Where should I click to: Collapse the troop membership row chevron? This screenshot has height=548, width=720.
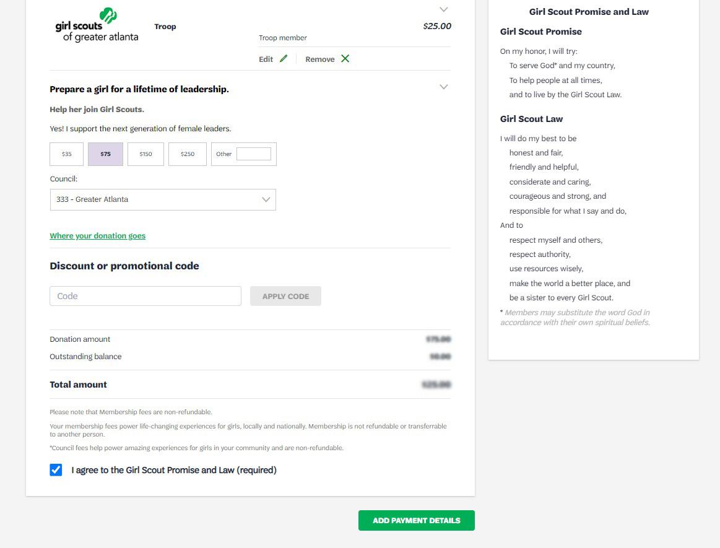coord(443,9)
